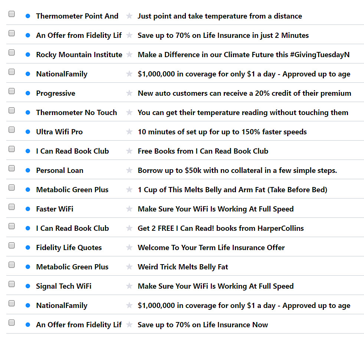The width and height of the screenshot is (364, 338).
Task: Select checkbox for 'Free Books from I Can Read'
Action: [12, 149]
